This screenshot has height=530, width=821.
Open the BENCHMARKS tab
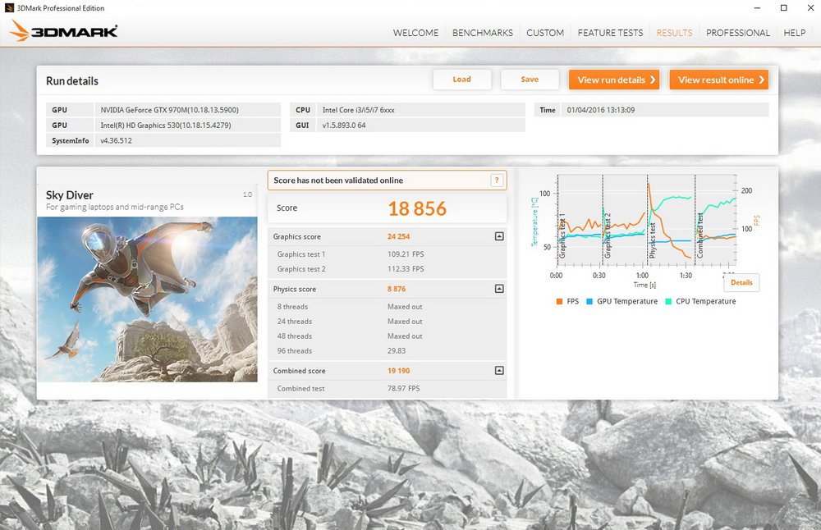click(x=483, y=33)
